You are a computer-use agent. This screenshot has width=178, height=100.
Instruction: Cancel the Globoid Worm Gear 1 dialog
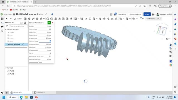[x=53, y=23]
